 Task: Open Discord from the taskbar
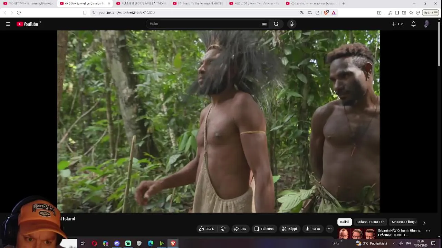(x=117, y=244)
